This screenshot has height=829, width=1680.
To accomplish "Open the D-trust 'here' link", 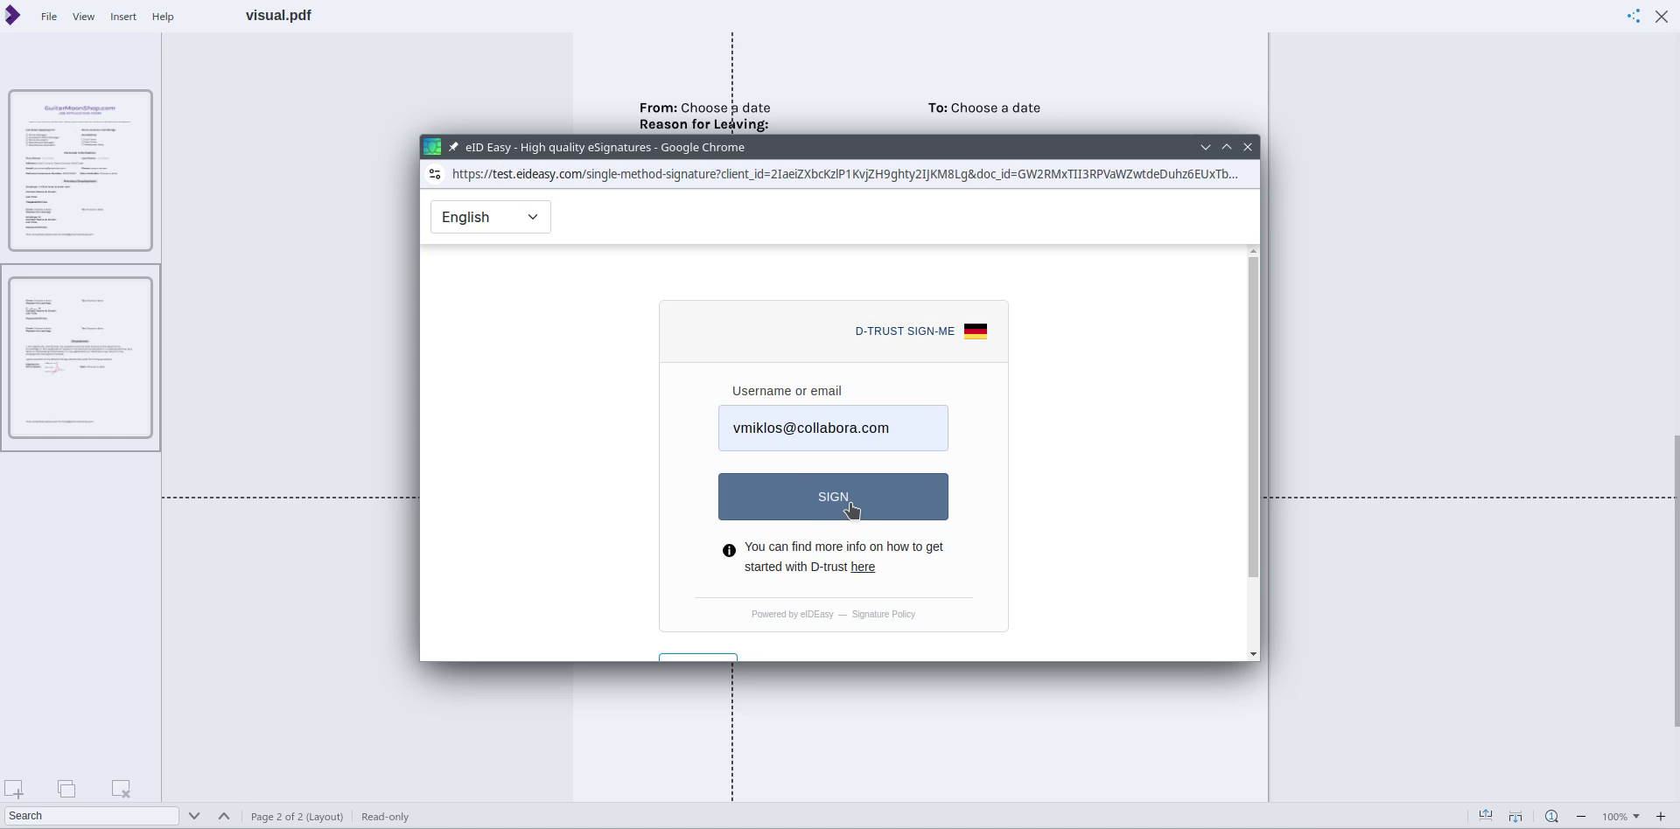I will coord(863,567).
